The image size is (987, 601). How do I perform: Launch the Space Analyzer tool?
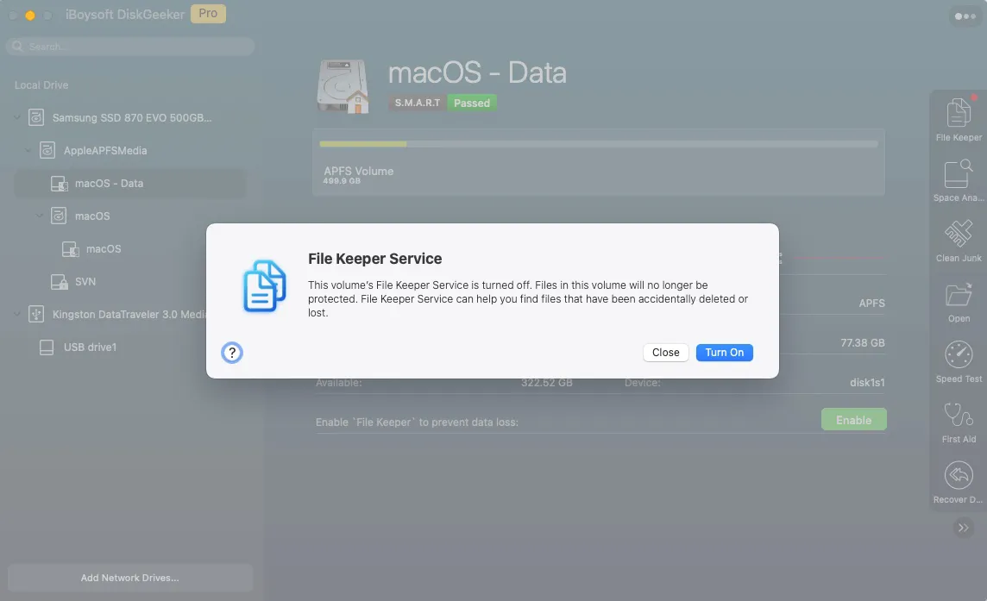coord(958,180)
